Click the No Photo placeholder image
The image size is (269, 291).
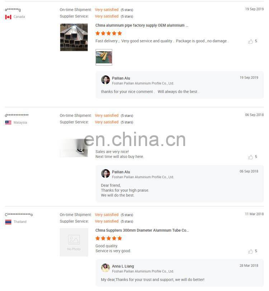click(x=74, y=242)
